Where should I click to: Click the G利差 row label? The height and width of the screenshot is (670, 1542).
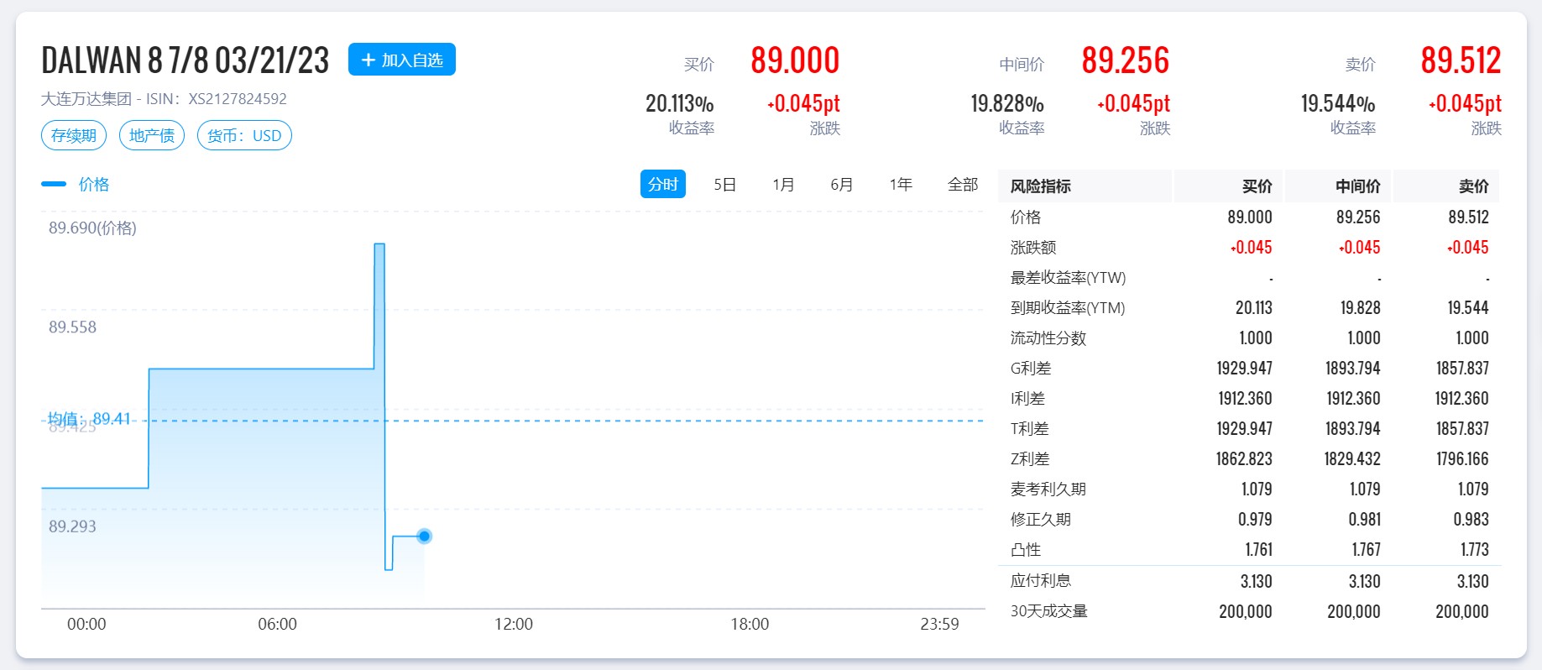pyautogui.click(x=1031, y=369)
